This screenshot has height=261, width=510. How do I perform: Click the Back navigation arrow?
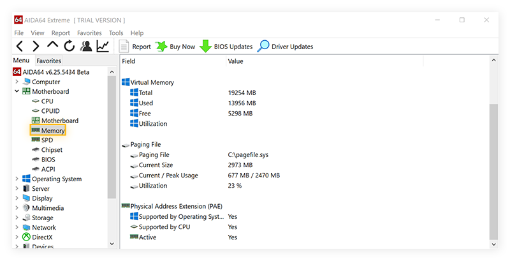tap(20, 46)
